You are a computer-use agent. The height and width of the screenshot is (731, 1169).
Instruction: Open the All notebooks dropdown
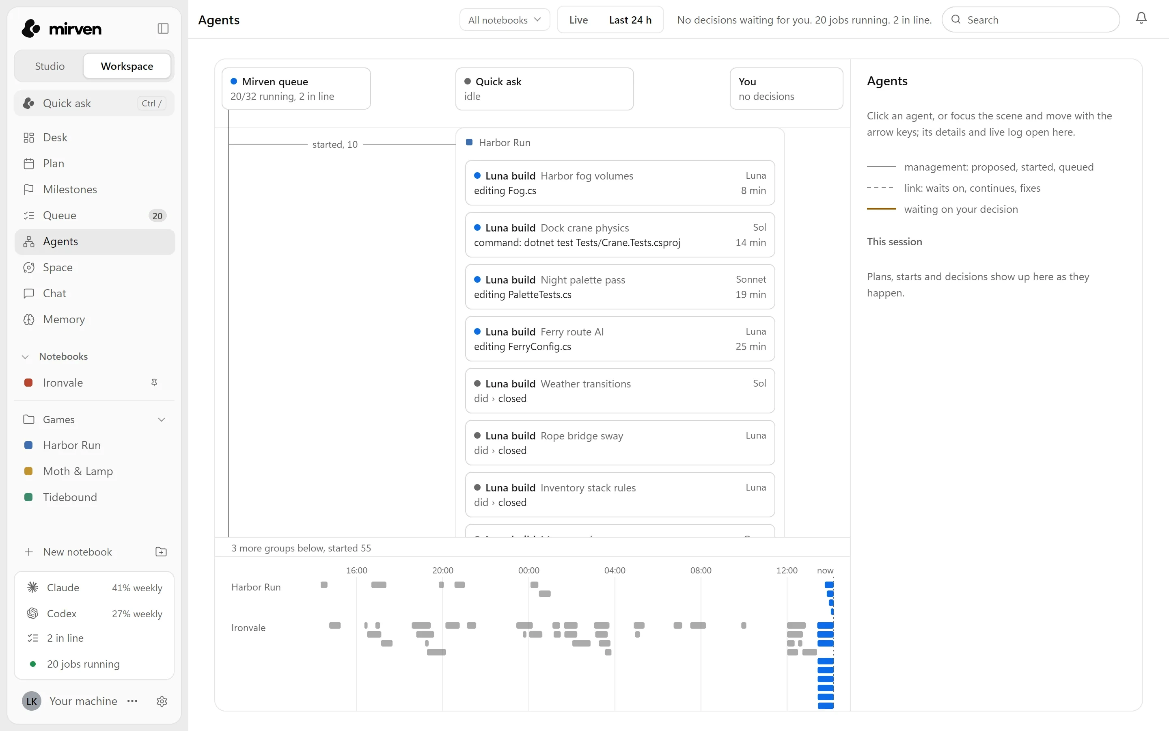pos(504,20)
